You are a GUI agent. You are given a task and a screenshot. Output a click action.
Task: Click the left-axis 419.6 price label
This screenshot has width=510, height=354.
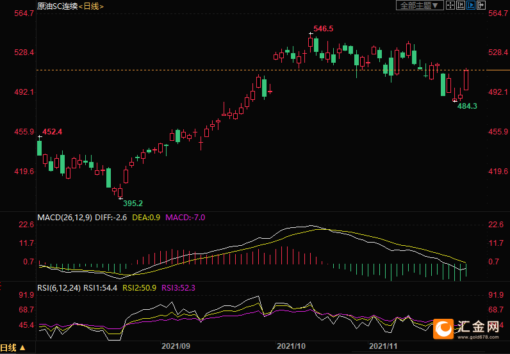click(x=24, y=172)
